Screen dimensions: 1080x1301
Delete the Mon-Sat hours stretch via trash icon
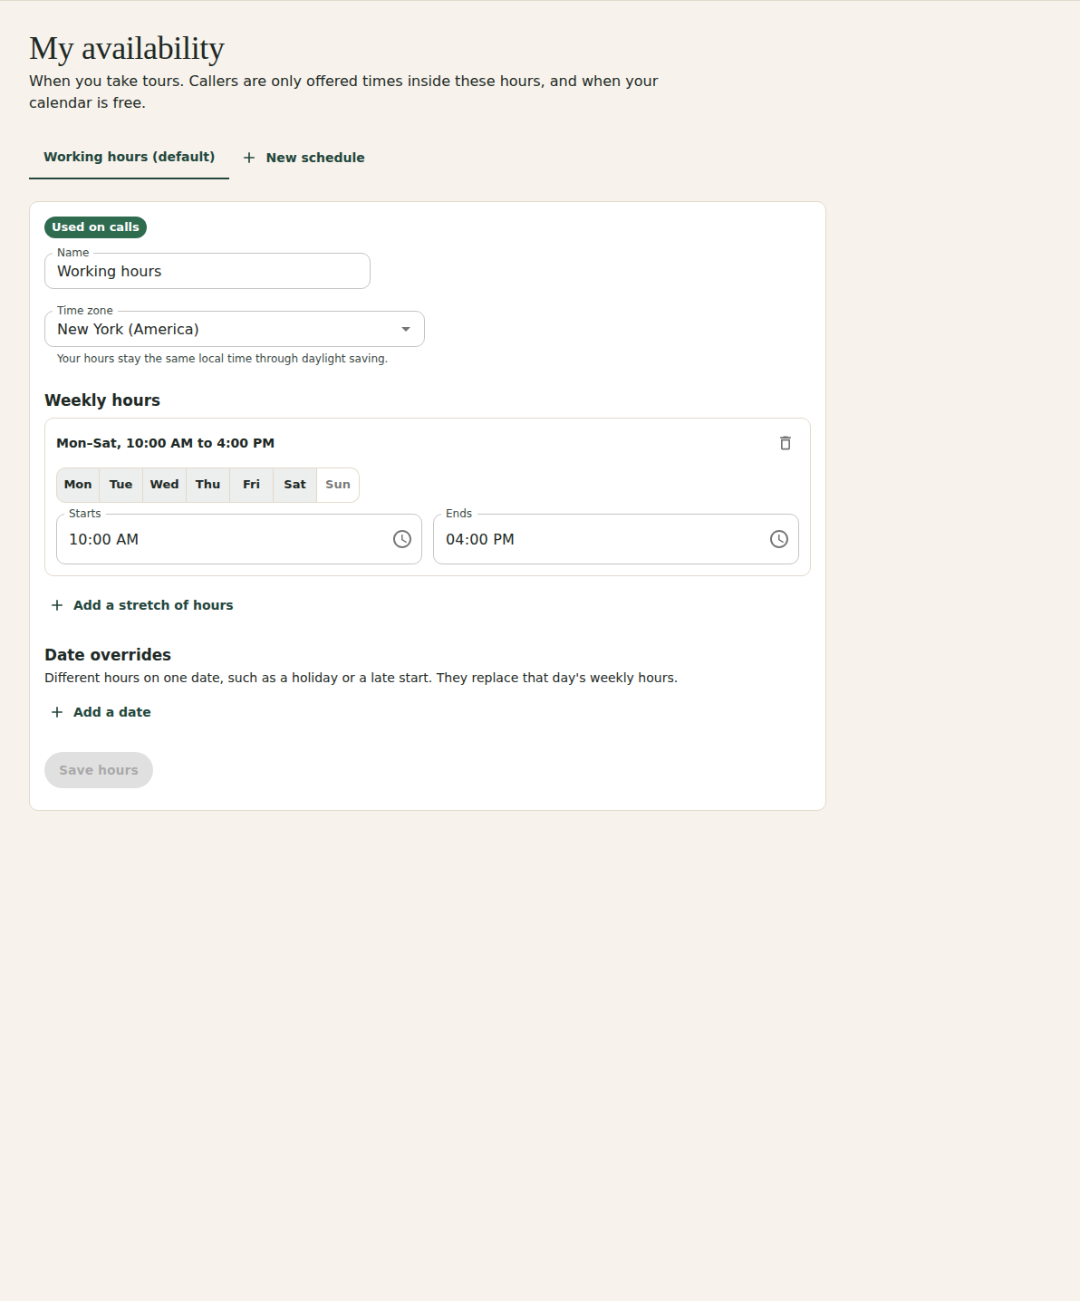pos(786,443)
